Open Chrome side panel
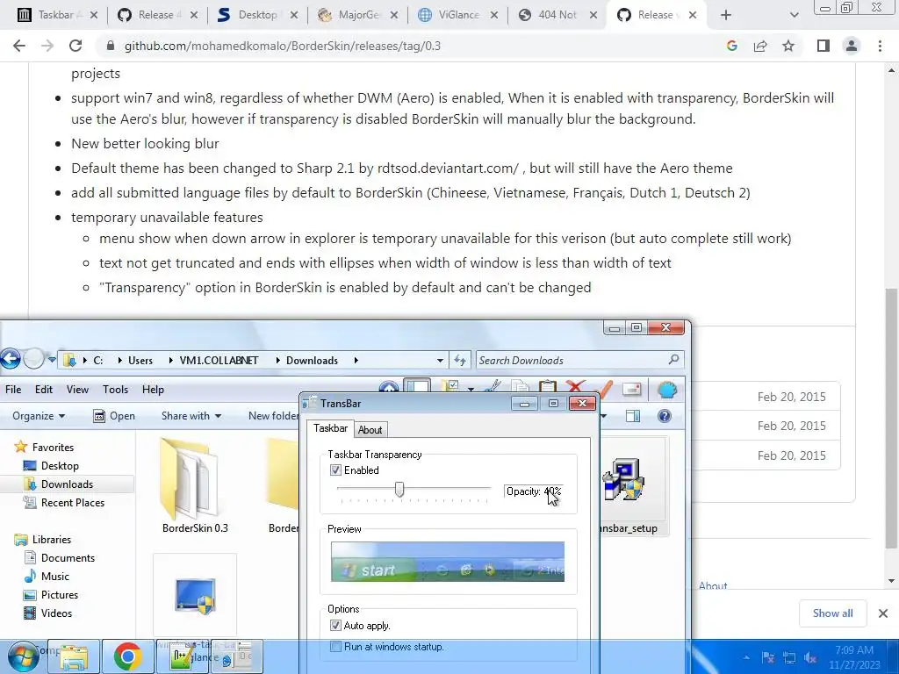 coord(823,46)
